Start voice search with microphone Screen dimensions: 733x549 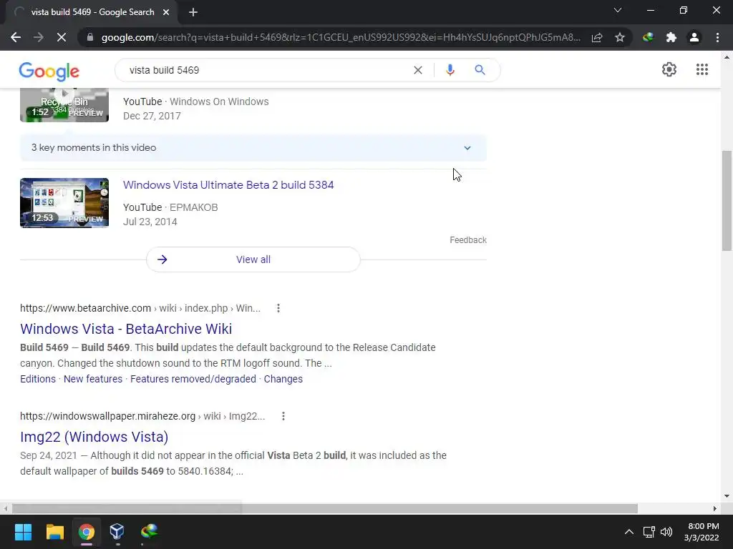click(450, 70)
